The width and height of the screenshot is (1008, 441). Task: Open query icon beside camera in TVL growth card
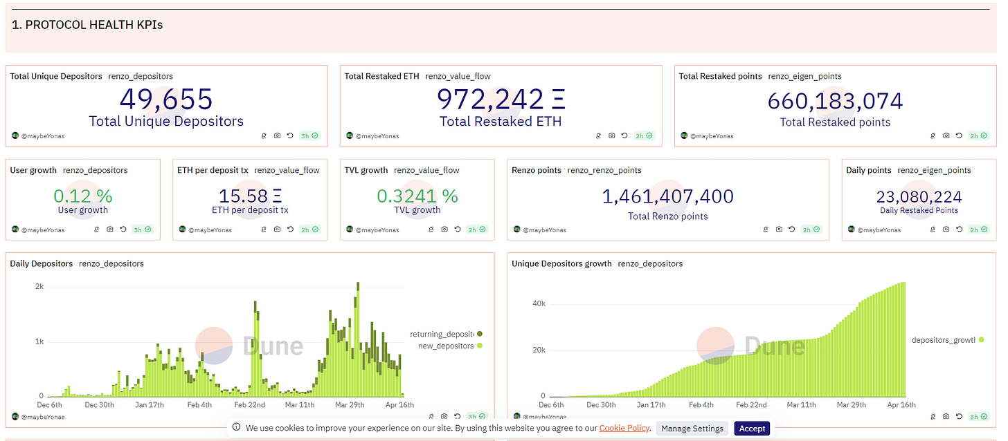431,229
